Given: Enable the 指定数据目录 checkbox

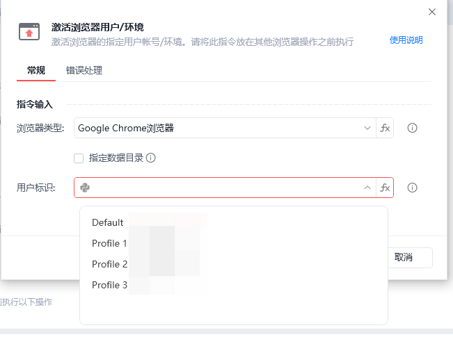Looking at the screenshot, I should click(x=79, y=158).
